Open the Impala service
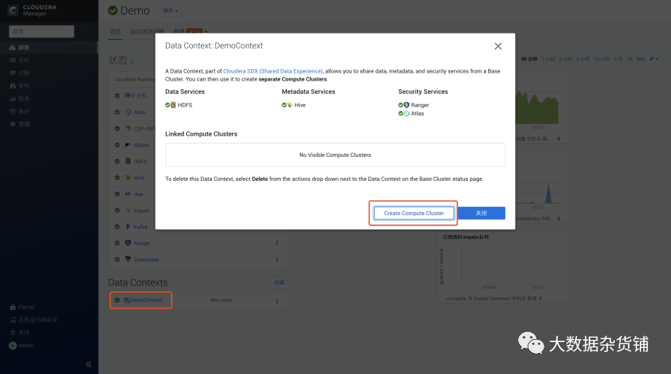 142,211
